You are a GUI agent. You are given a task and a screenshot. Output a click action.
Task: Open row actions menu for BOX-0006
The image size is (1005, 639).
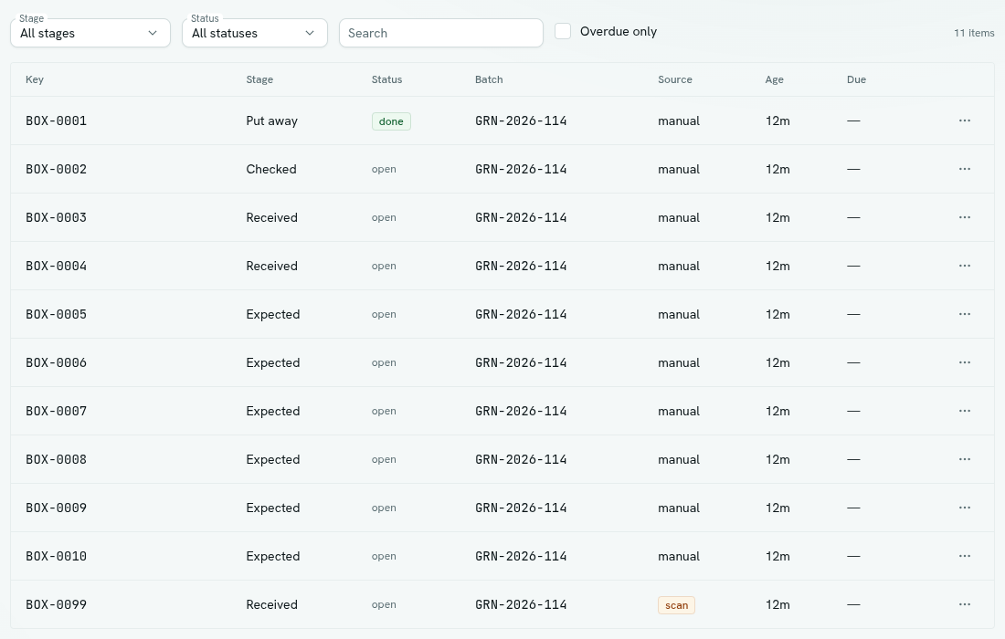tap(964, 362)
